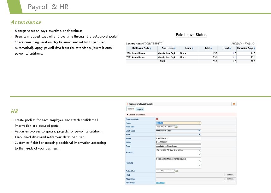This screenshot has width=271, height=193.
Task: Sort the Total column arrow icon
Action: 211,49
